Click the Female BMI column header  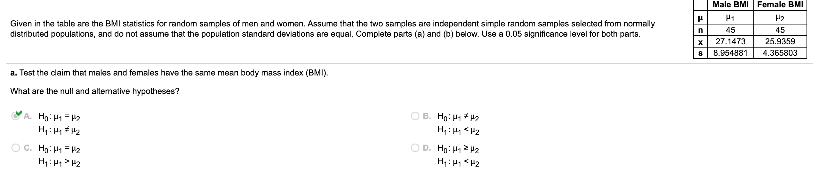pos(780,5)
